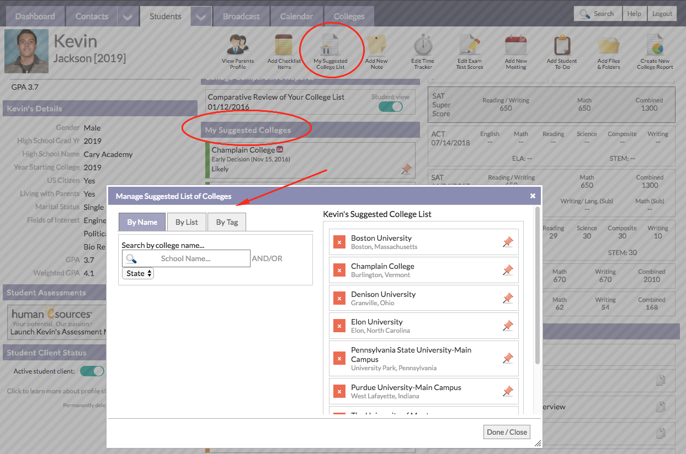Viewport: 686px width, 454px height.
Task: Remove Denison University from suggested list
Action: [339, 299]
